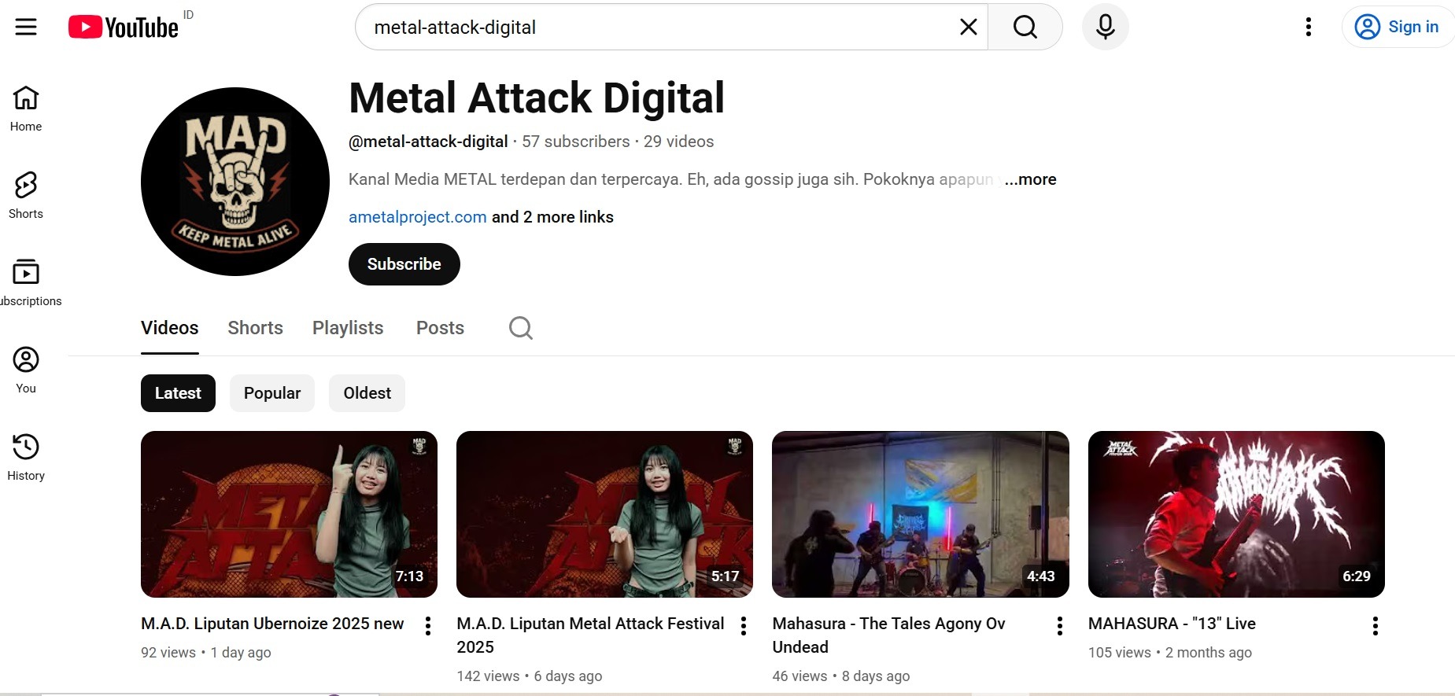Viewport: 1455px width, 696px height.
Task: Open title 'M.A.D. Liputan Ubernoize 2025 new'
Action: (272, 624)
